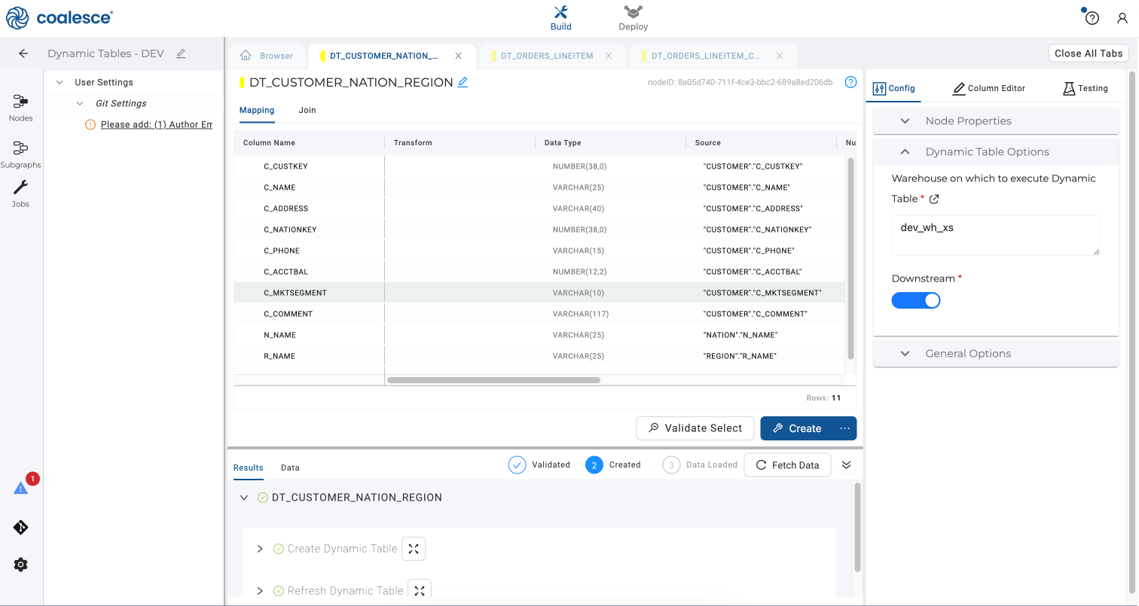This screenshot has height=606, width=1139.
Task: Switch to the Join tab
Action: click(x=307, y=110)
